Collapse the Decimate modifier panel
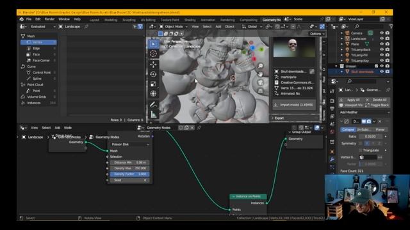This screenshot has height=230, width=410. [x=341, y=121]
